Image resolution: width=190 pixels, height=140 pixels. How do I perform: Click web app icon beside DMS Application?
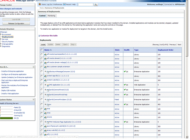48,85
